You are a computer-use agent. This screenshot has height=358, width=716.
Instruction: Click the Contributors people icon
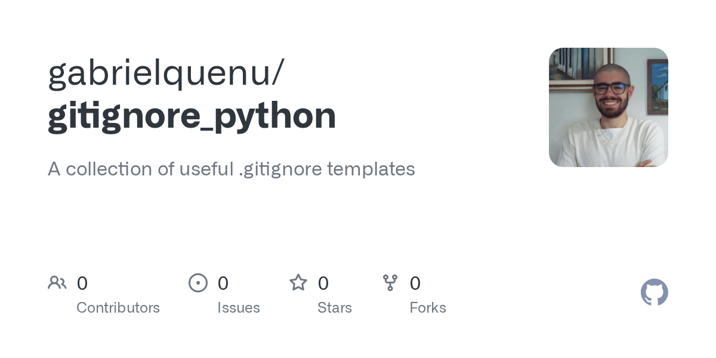tap(57, 283)
